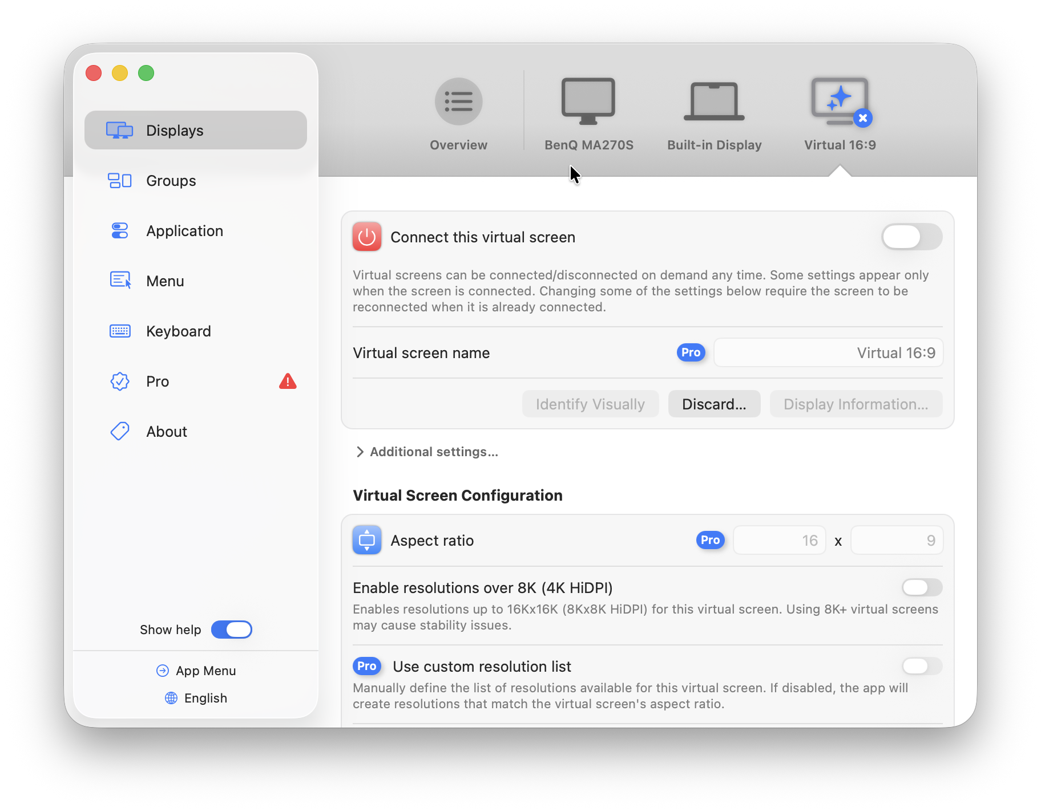The image size is (1041, 812).
Task: Click the Use custom resolution list label
Action: [482, 666]
